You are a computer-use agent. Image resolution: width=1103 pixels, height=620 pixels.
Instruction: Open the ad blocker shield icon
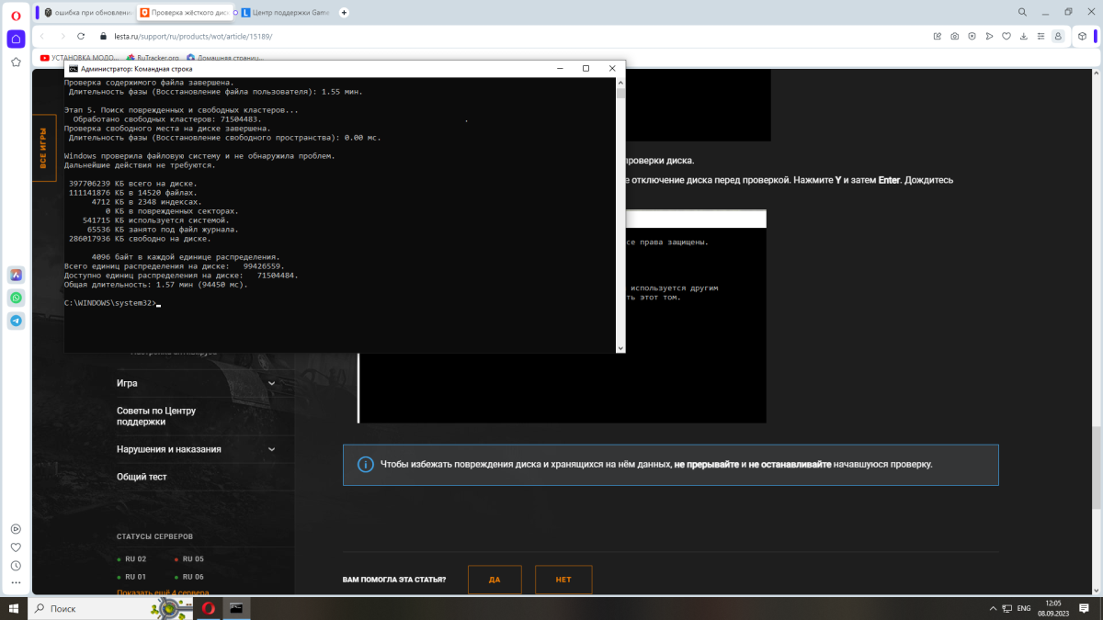[x=972, y=36]
